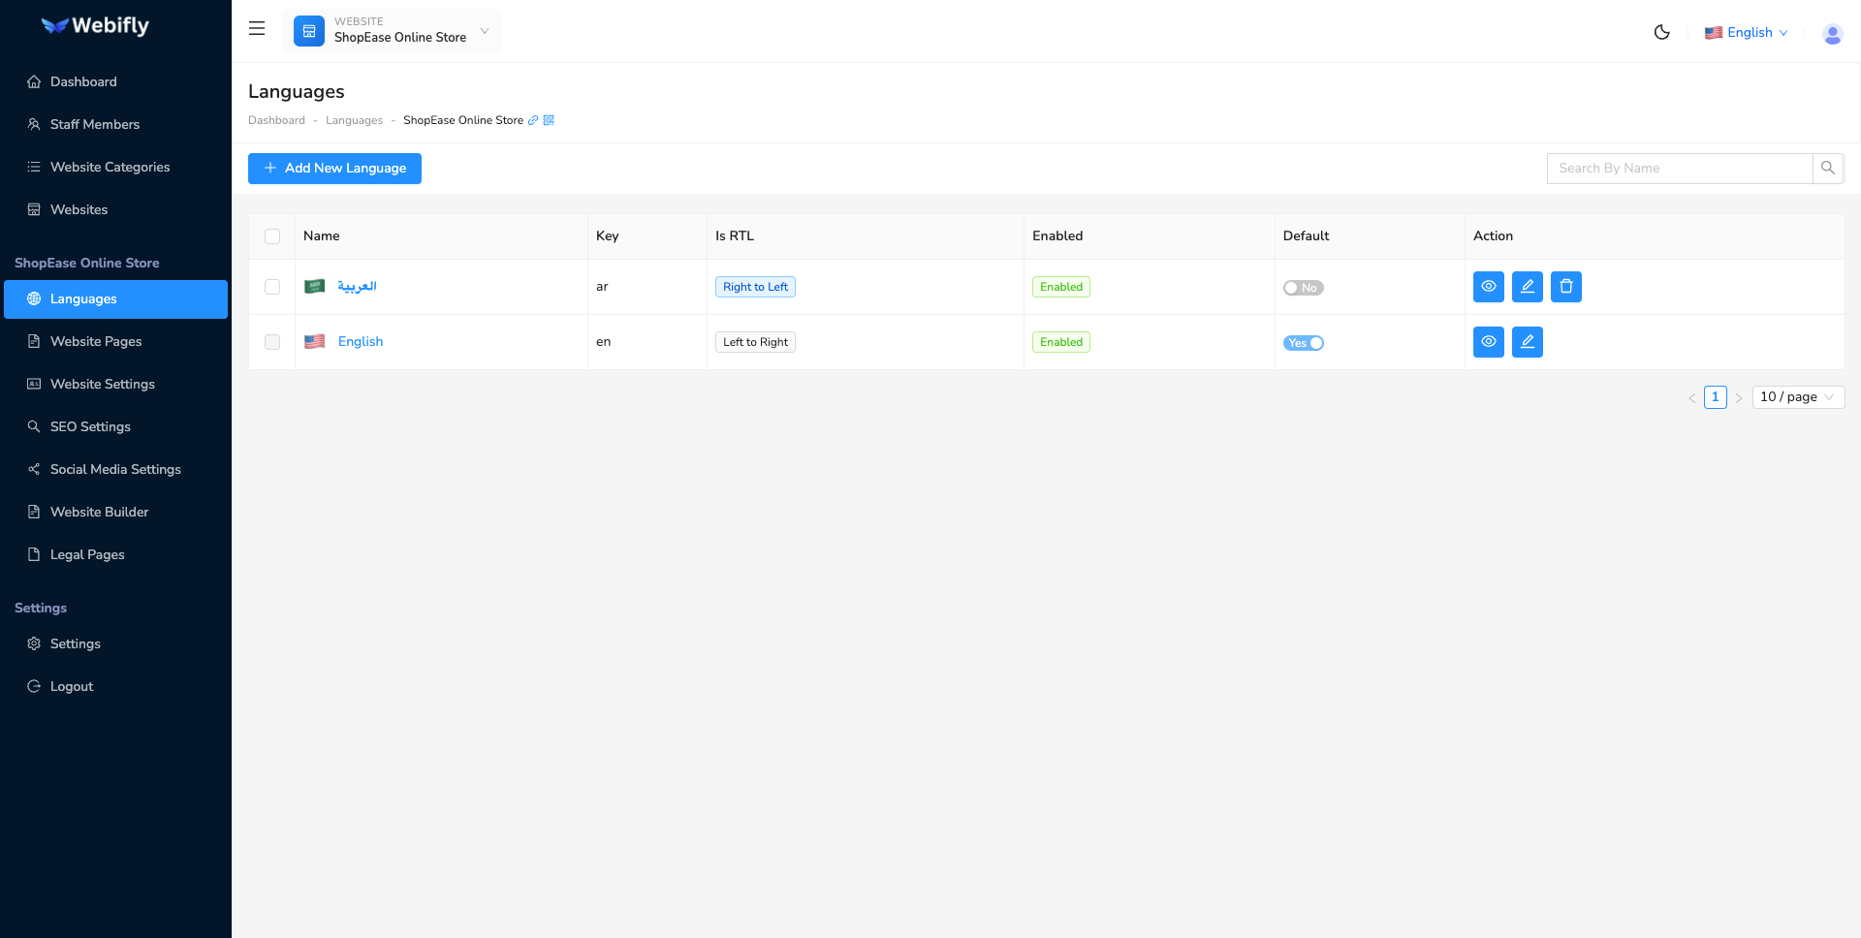
Task: Navigate to Dashboard via the breadcrumb
Action: click(x=276, y=120)
